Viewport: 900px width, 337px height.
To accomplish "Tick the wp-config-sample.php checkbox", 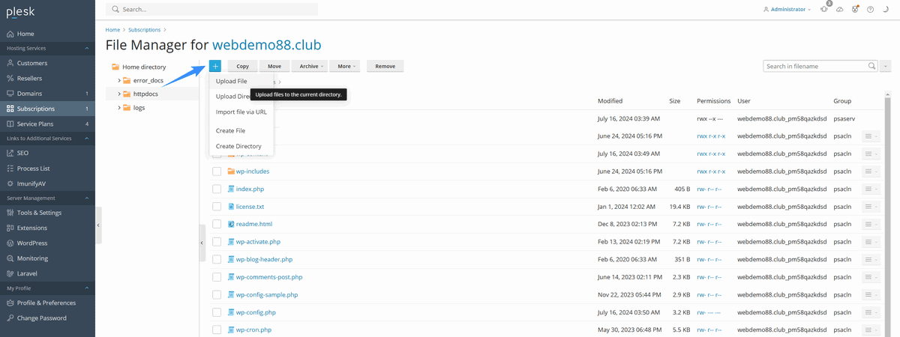I will pos(217,294).
